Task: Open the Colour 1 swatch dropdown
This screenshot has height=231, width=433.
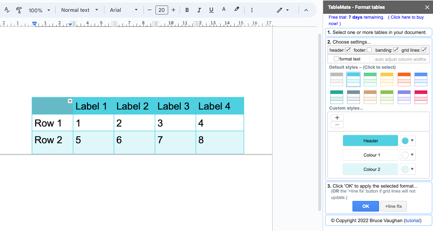Action: pyautogui.click(x=408, y=155)
